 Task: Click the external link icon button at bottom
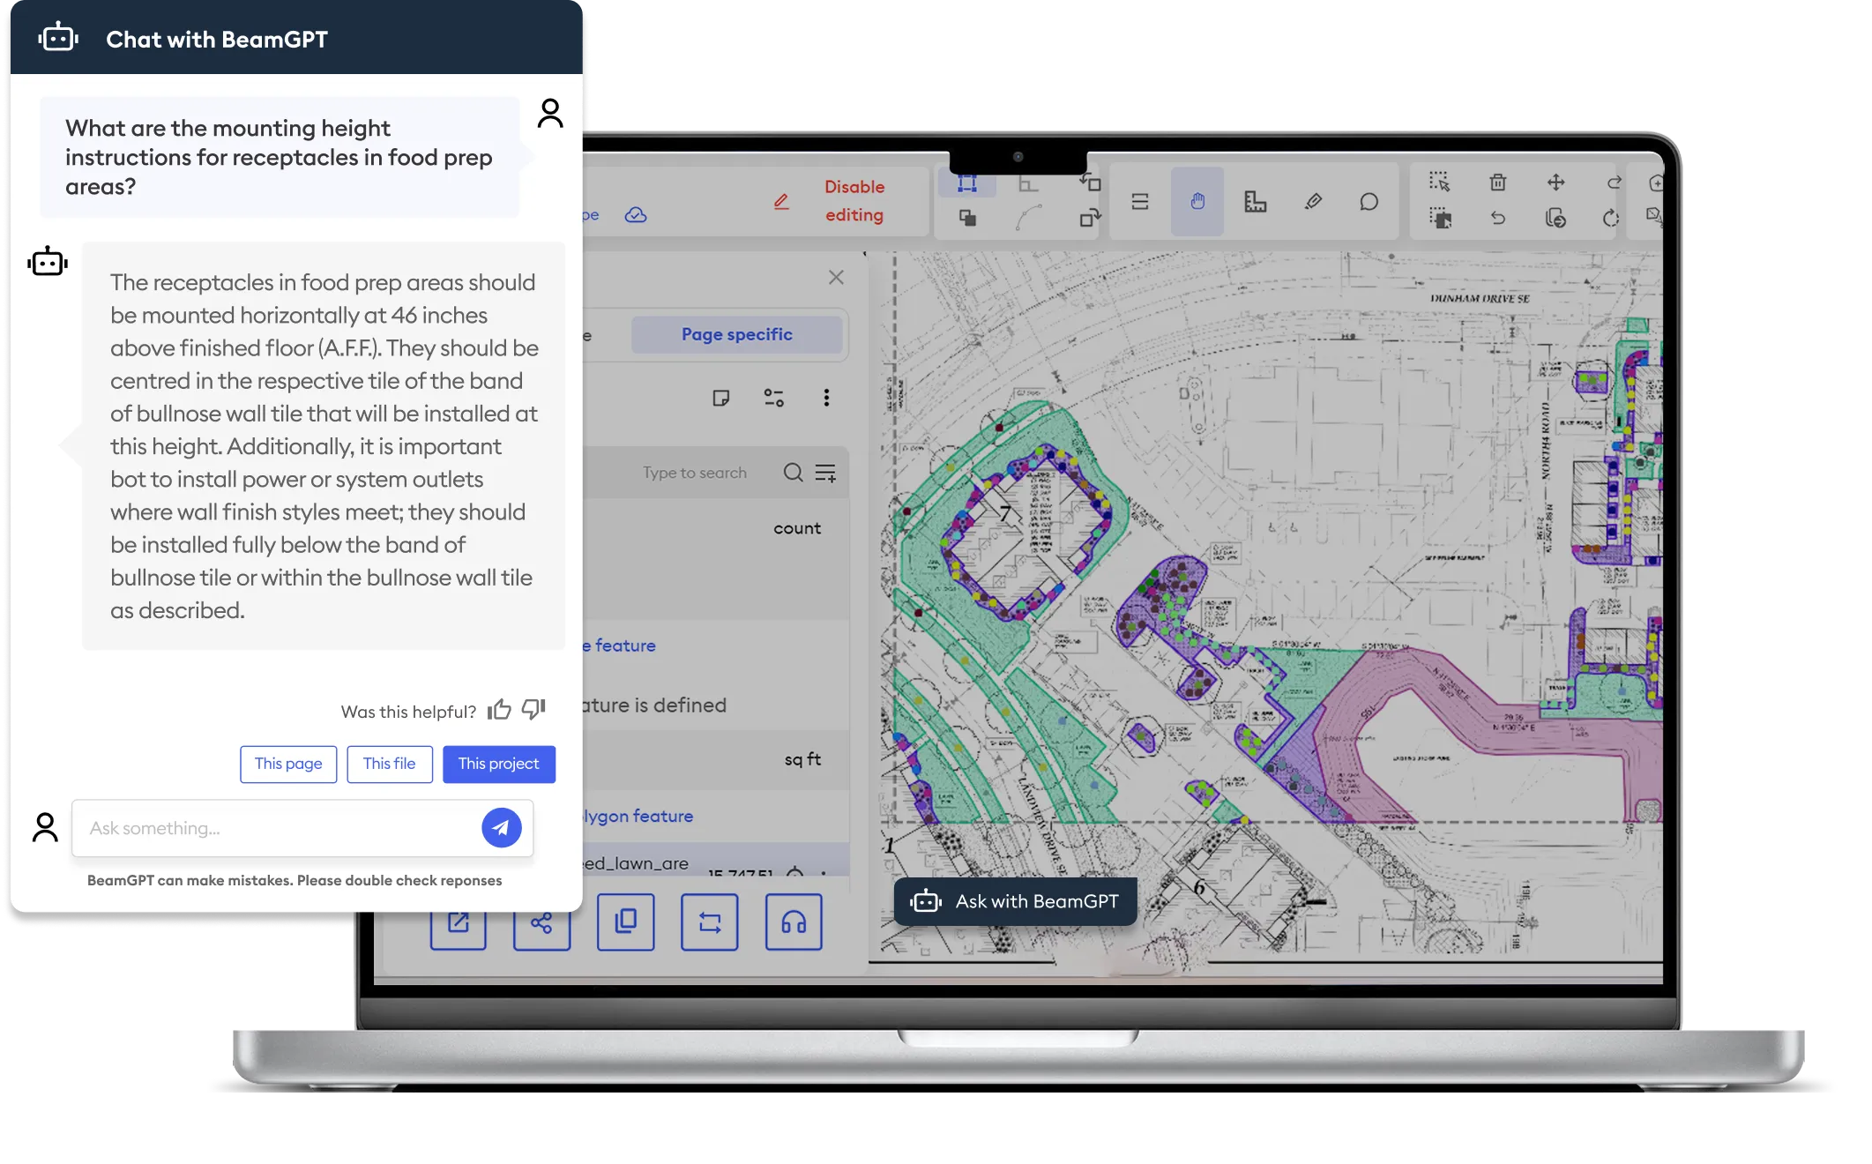tap(459, 922)
